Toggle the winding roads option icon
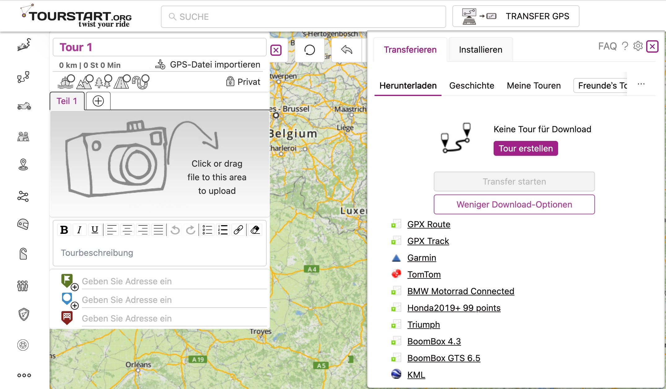Screen dimensions: 666x389 [x=140, y=82]
